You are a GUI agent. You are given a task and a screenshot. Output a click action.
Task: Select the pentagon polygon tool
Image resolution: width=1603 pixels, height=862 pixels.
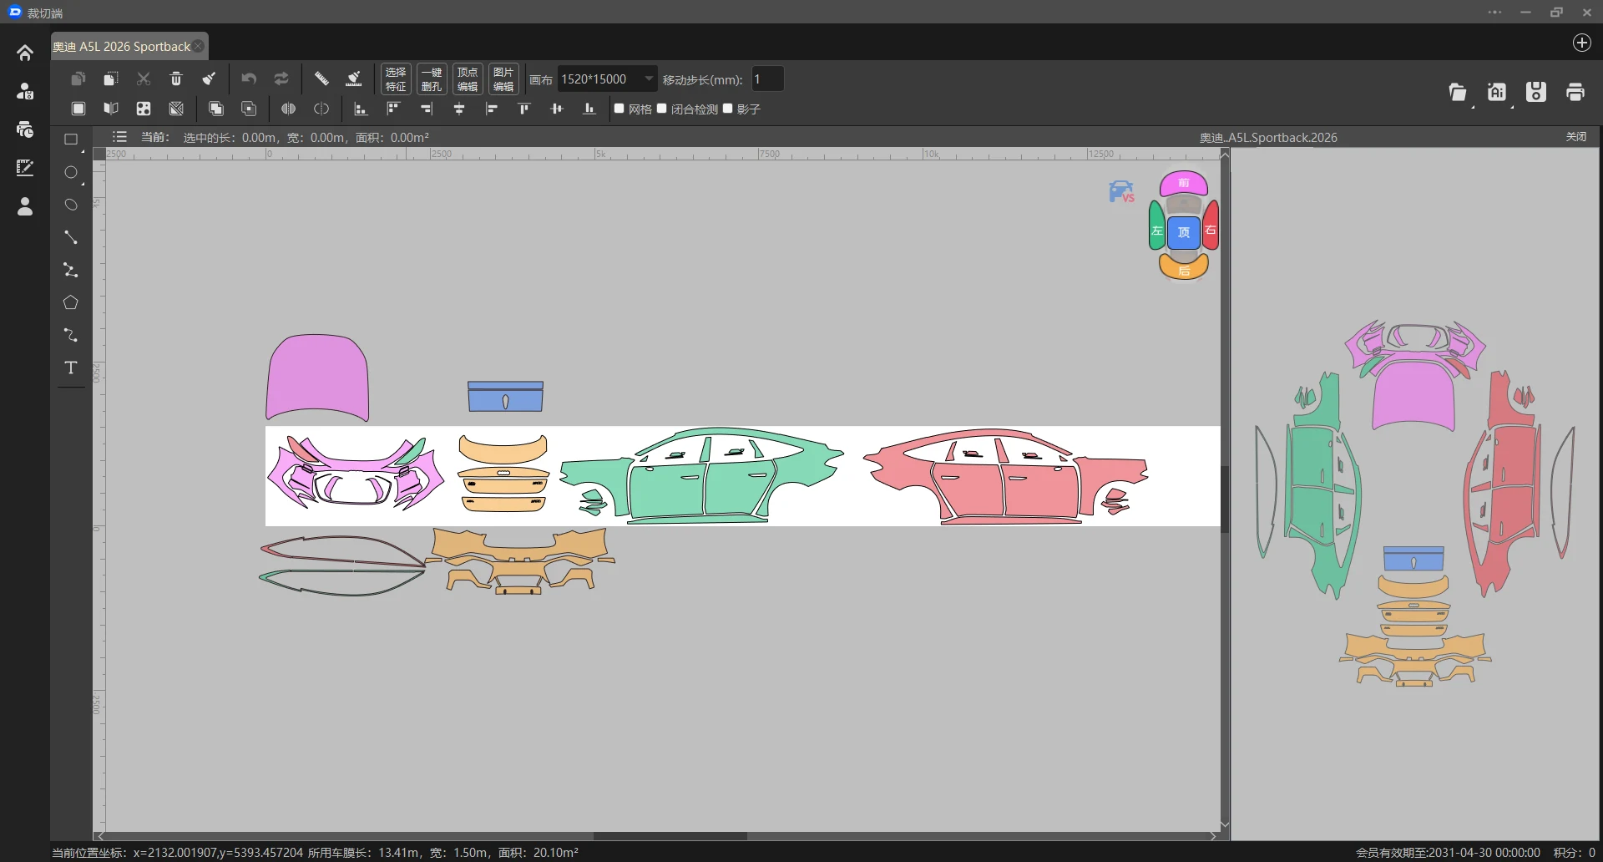coord(71,302)
